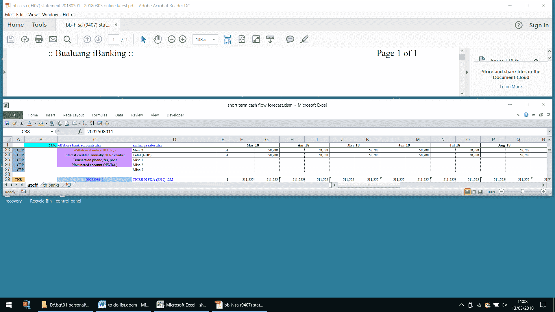Collapse the Acrobat right tools pane arrow
This screenshot has height=312, width=555.
(x=467, y=72)
